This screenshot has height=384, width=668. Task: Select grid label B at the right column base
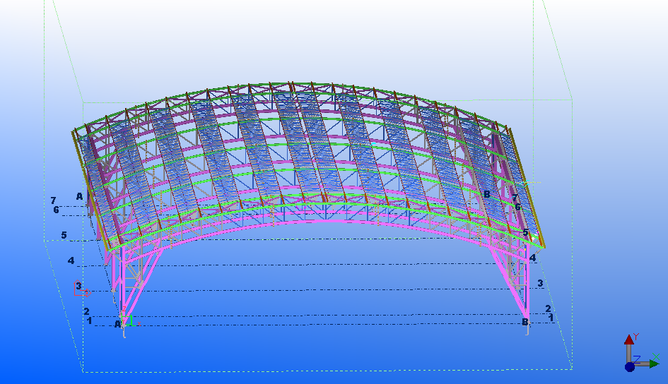click(525, 323)
